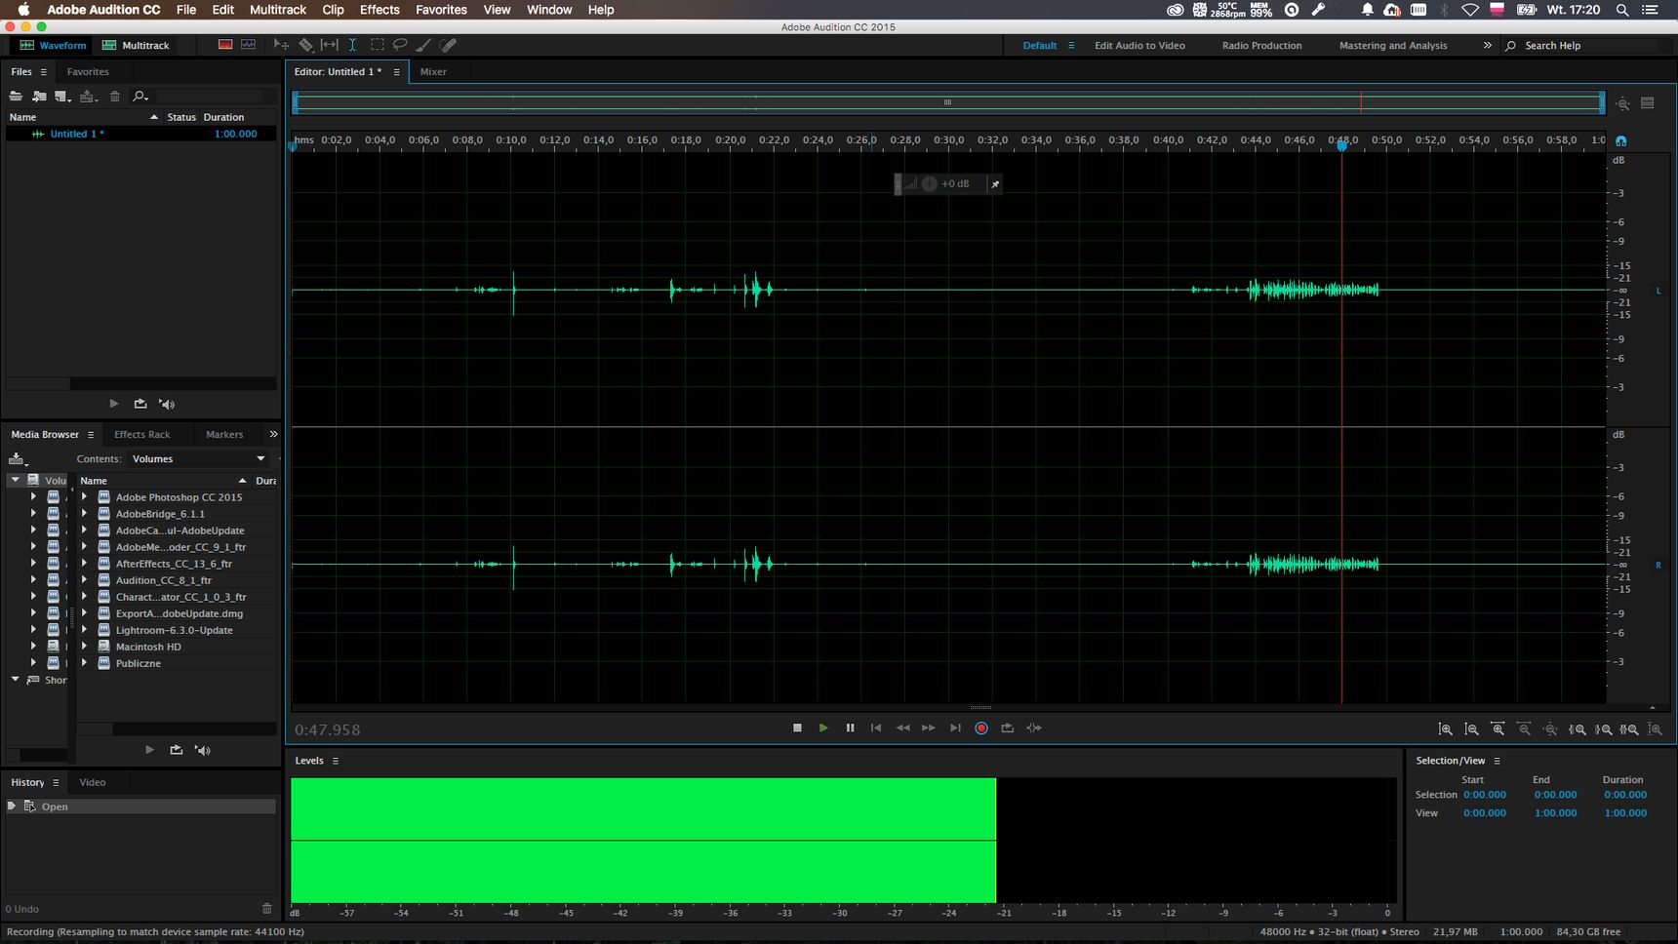Toggle Skip Selection in the transport

pyautogui.click(x=1034, y=728)
